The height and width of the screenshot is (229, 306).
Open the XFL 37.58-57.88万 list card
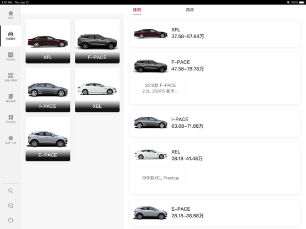[215, 34]
